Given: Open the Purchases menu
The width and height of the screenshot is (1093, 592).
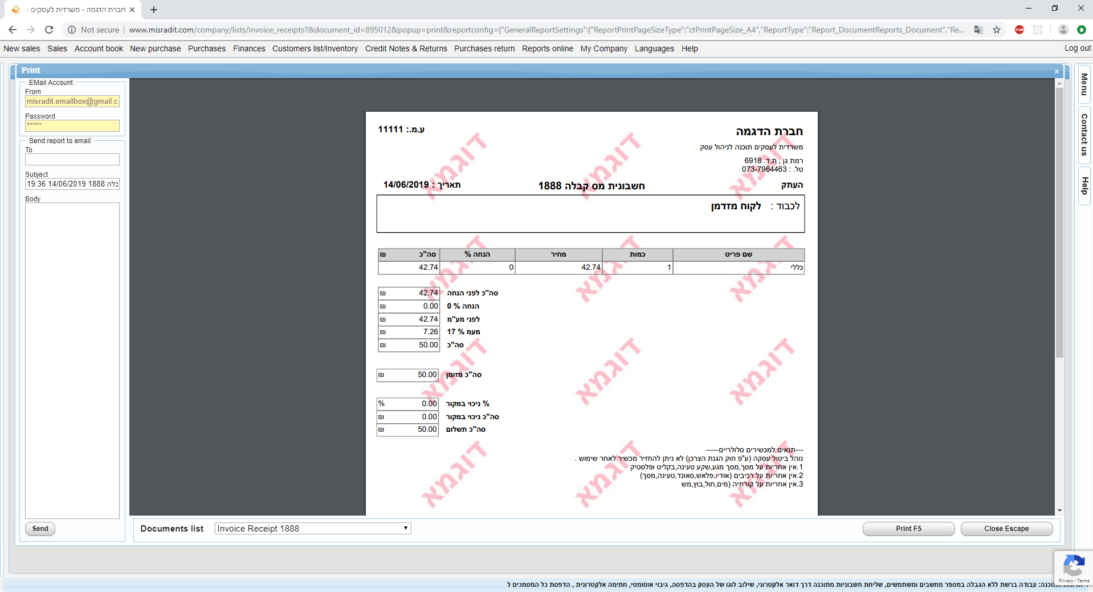Looking at the screenshot, I should 207,48.
